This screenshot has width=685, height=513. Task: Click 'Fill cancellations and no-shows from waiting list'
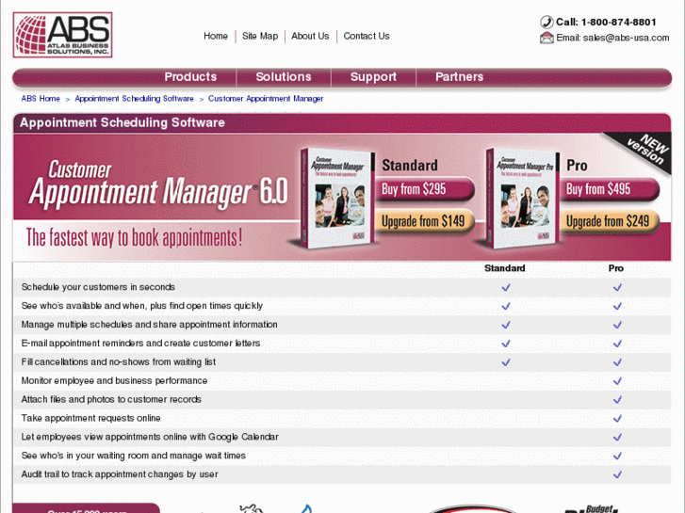tap(119, 362)
